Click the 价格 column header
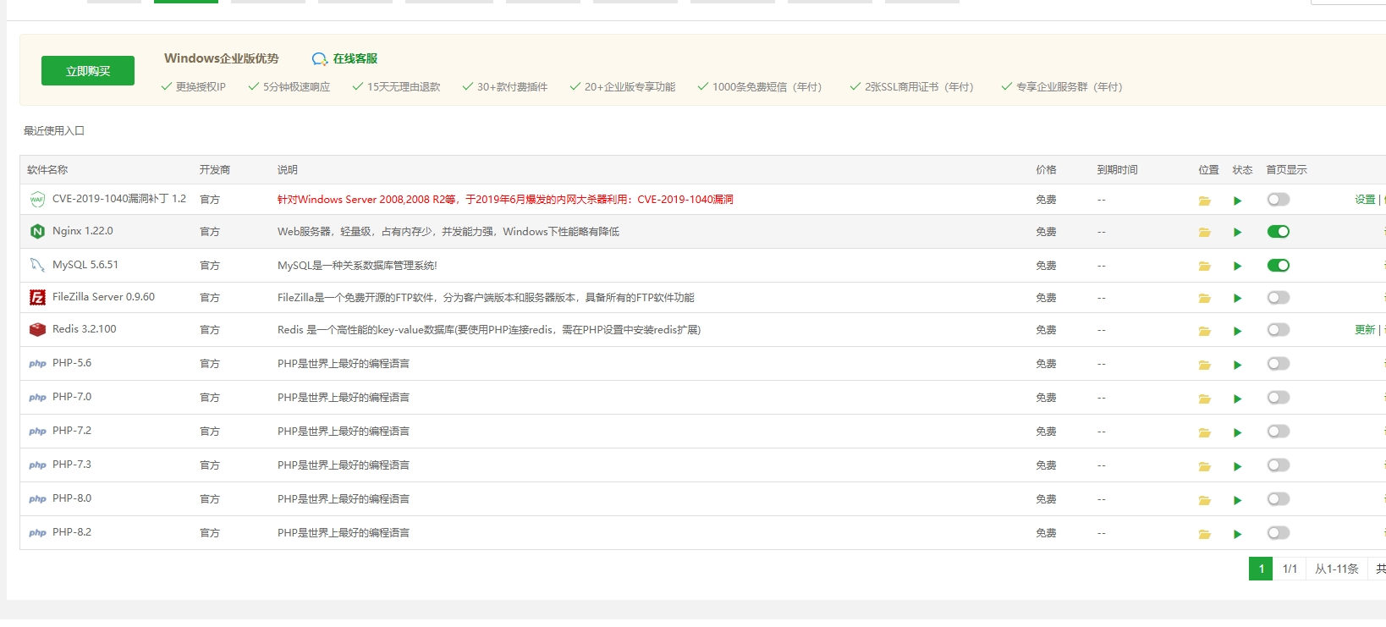 click(1046, 170)
